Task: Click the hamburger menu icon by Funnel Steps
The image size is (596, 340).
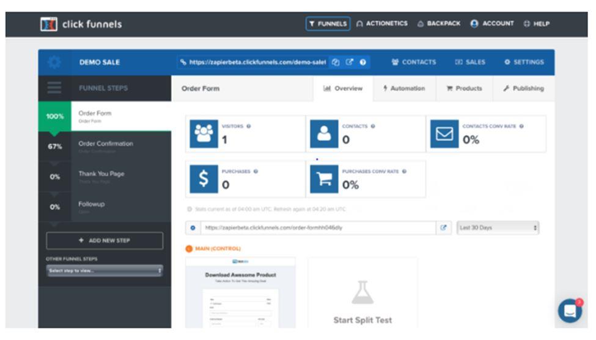Action: coord(54,88)
